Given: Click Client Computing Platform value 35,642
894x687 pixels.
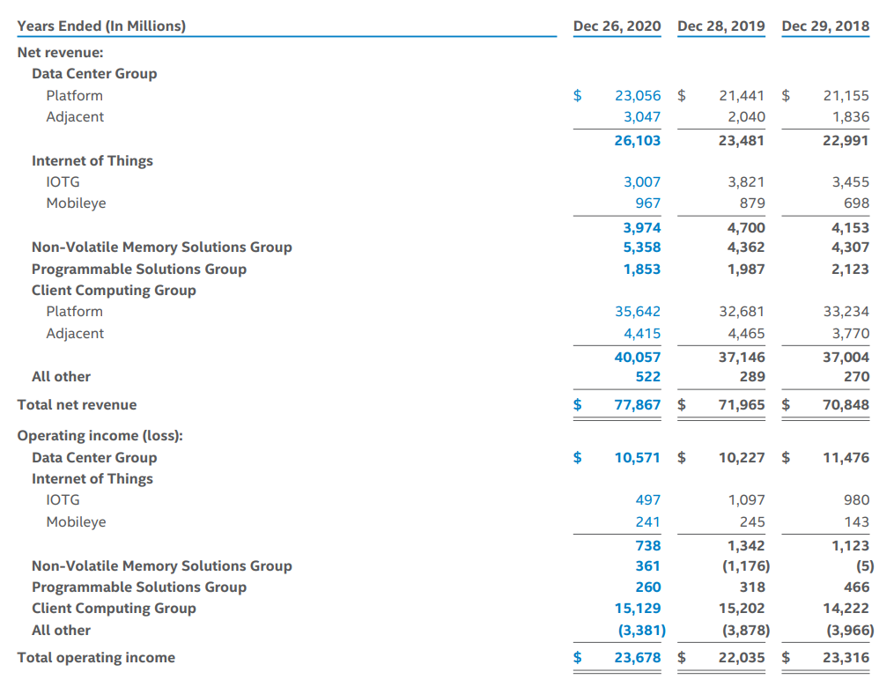Looking at the screenshot, I should pyautogui.click(x=638, y=312).
